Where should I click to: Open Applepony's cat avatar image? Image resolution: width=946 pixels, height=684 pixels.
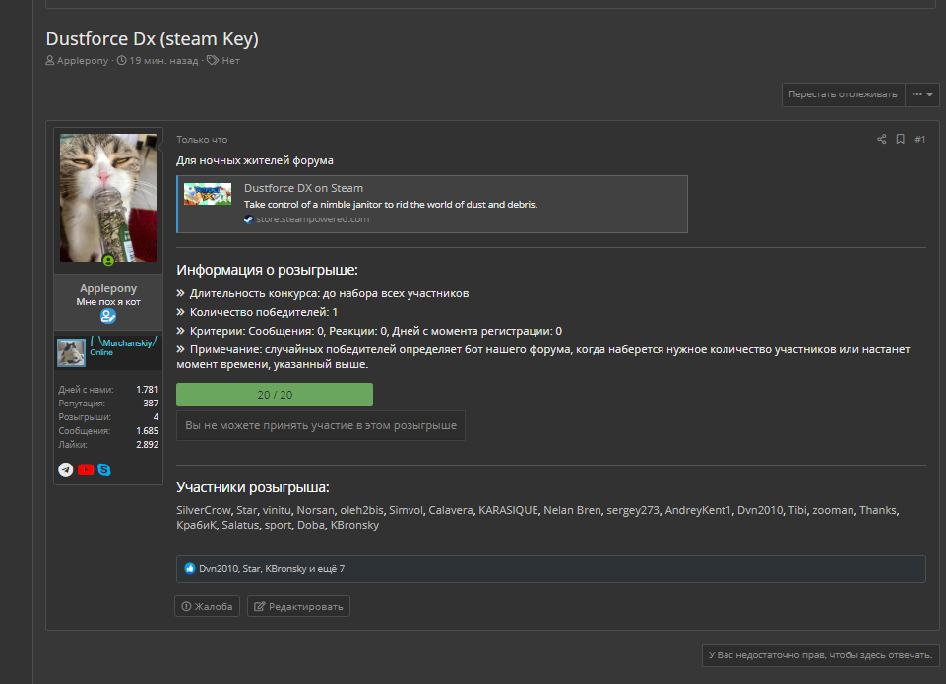click(x=108, y=198)
